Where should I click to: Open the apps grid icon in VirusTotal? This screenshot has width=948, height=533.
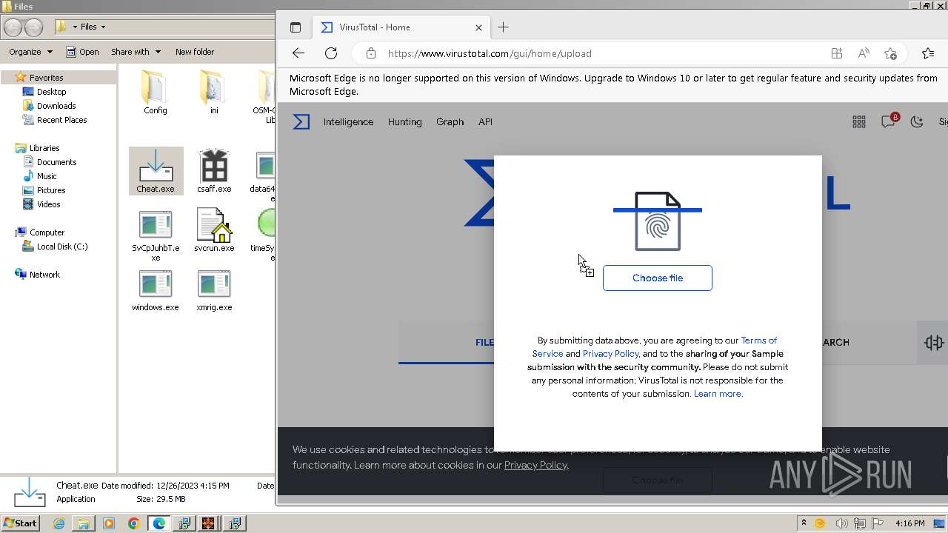[x=858, y=122]
